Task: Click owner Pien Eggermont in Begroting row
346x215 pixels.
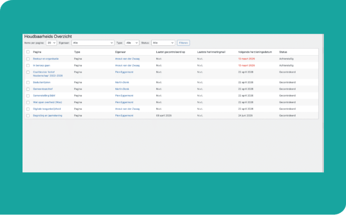Action: [124, 116]
